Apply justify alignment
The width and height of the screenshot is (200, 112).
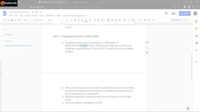pyautogui.click(x=119, y=20)
